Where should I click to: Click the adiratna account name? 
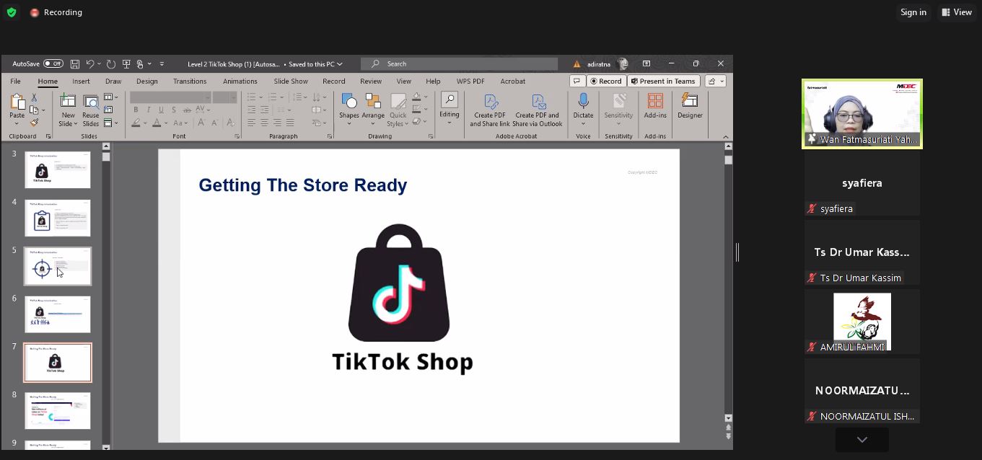[599, 64]
